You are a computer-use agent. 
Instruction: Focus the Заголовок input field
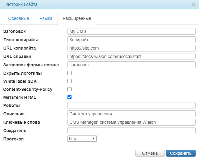[131, 31]
